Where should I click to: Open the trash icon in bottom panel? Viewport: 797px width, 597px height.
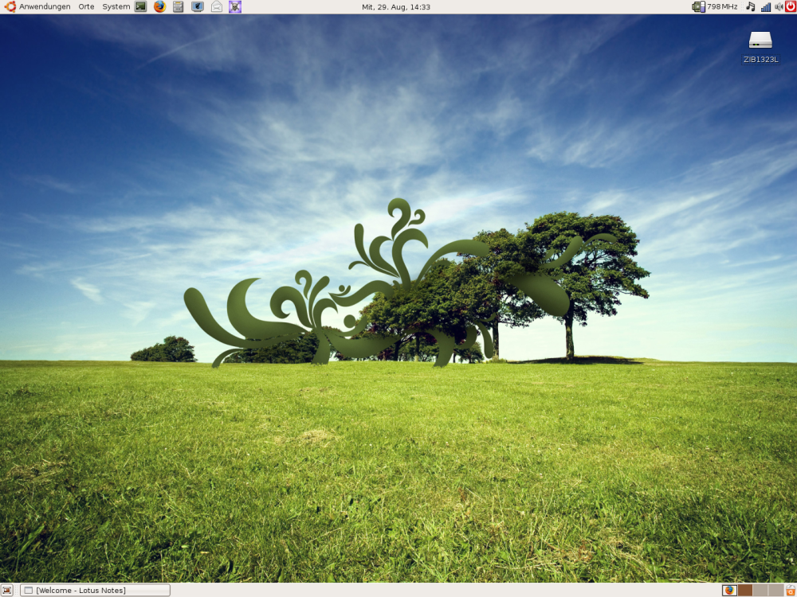pyautogui.click(x=790, y=590)
